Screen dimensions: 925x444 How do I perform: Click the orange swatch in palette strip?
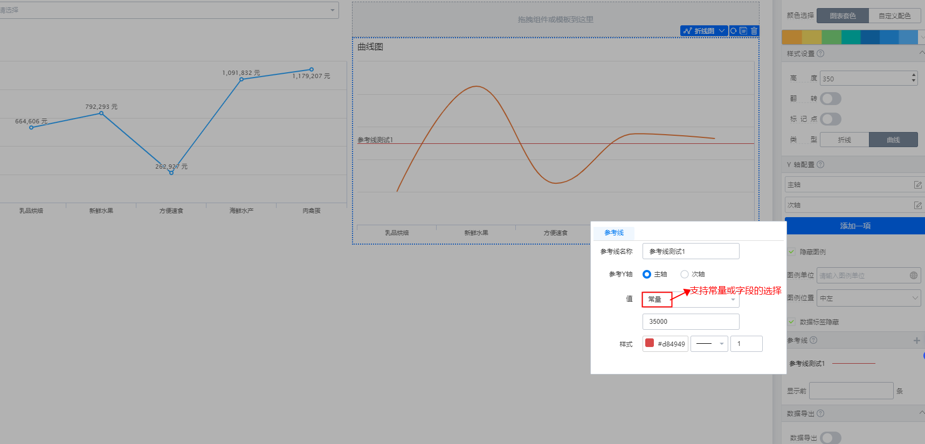pyautogui.click(x=792, y=37)
